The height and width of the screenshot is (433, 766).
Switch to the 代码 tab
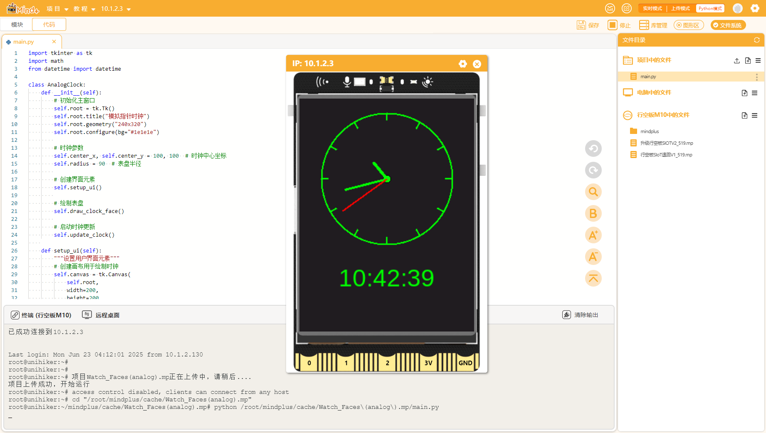(x=49, y=25)
